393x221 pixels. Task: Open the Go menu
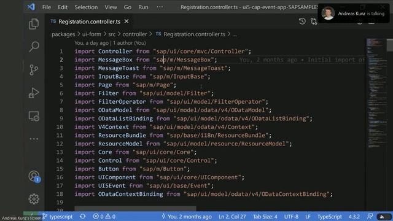click(127, 7)
